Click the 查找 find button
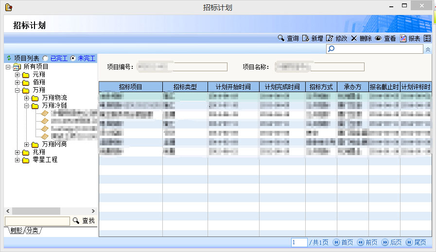436x252 pixels. [x=84, y=221]
